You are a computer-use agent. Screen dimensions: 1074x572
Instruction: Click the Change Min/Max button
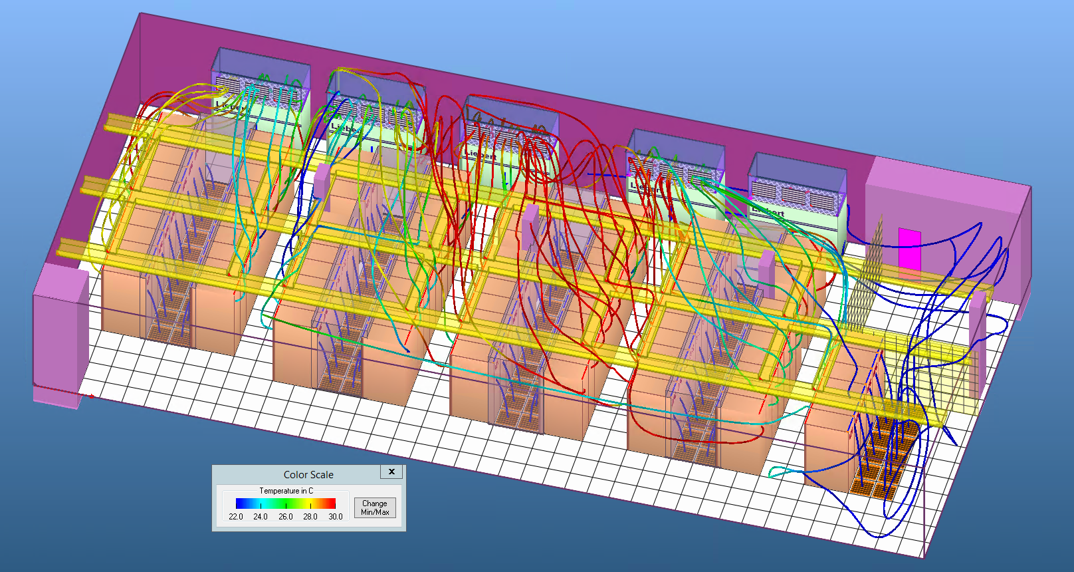click(x=375, y=507)
